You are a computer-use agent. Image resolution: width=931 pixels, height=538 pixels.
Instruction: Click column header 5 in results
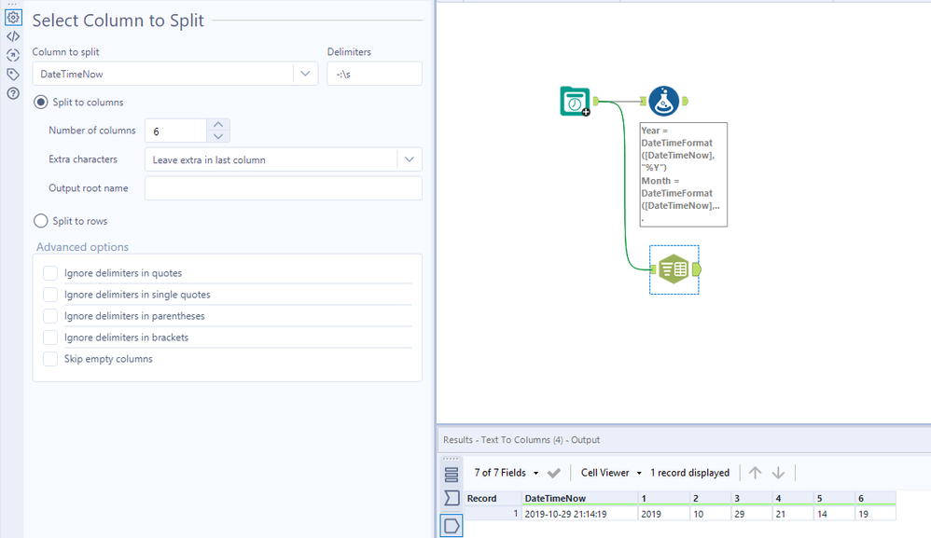tap(834, 498)
